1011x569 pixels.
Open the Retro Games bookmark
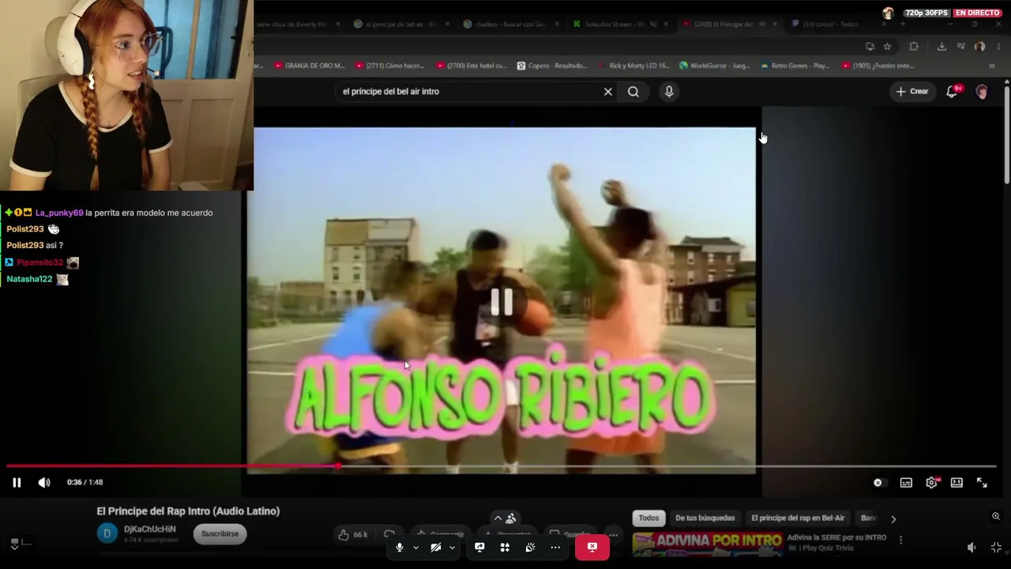(x=794, y=66)
